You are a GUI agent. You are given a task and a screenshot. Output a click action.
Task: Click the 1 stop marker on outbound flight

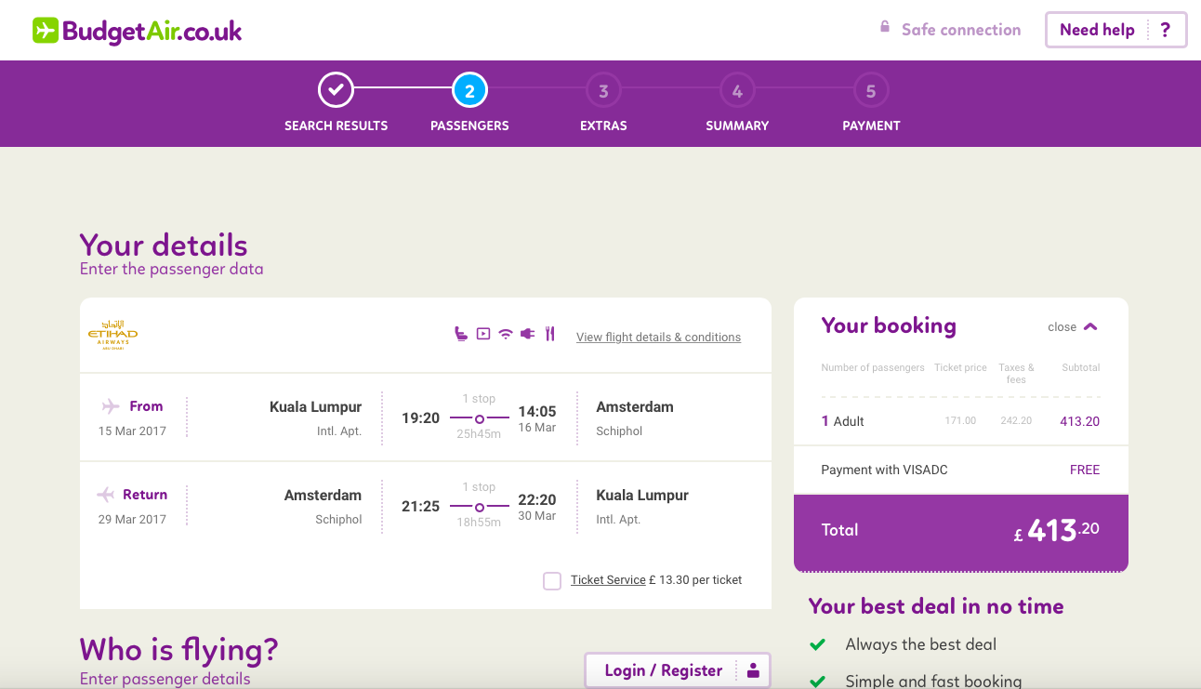(x=479, y=417)
